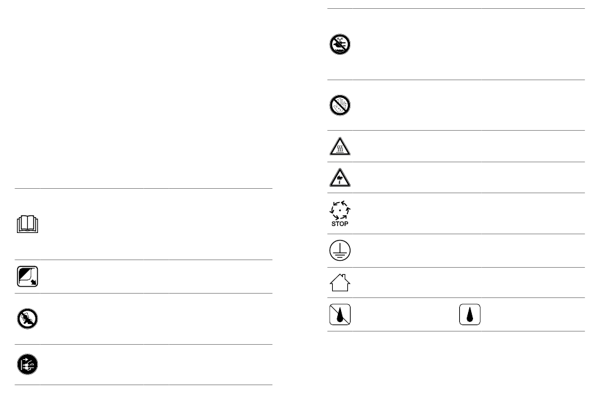Image resolution: width=600 pixels, height=418 pixels.
Task: Pick the triangle with wavy heat lines
Action: 340,148
